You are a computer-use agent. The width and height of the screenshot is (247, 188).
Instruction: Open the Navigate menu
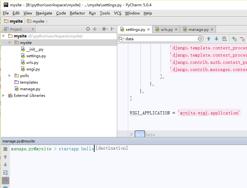[44, 13]
